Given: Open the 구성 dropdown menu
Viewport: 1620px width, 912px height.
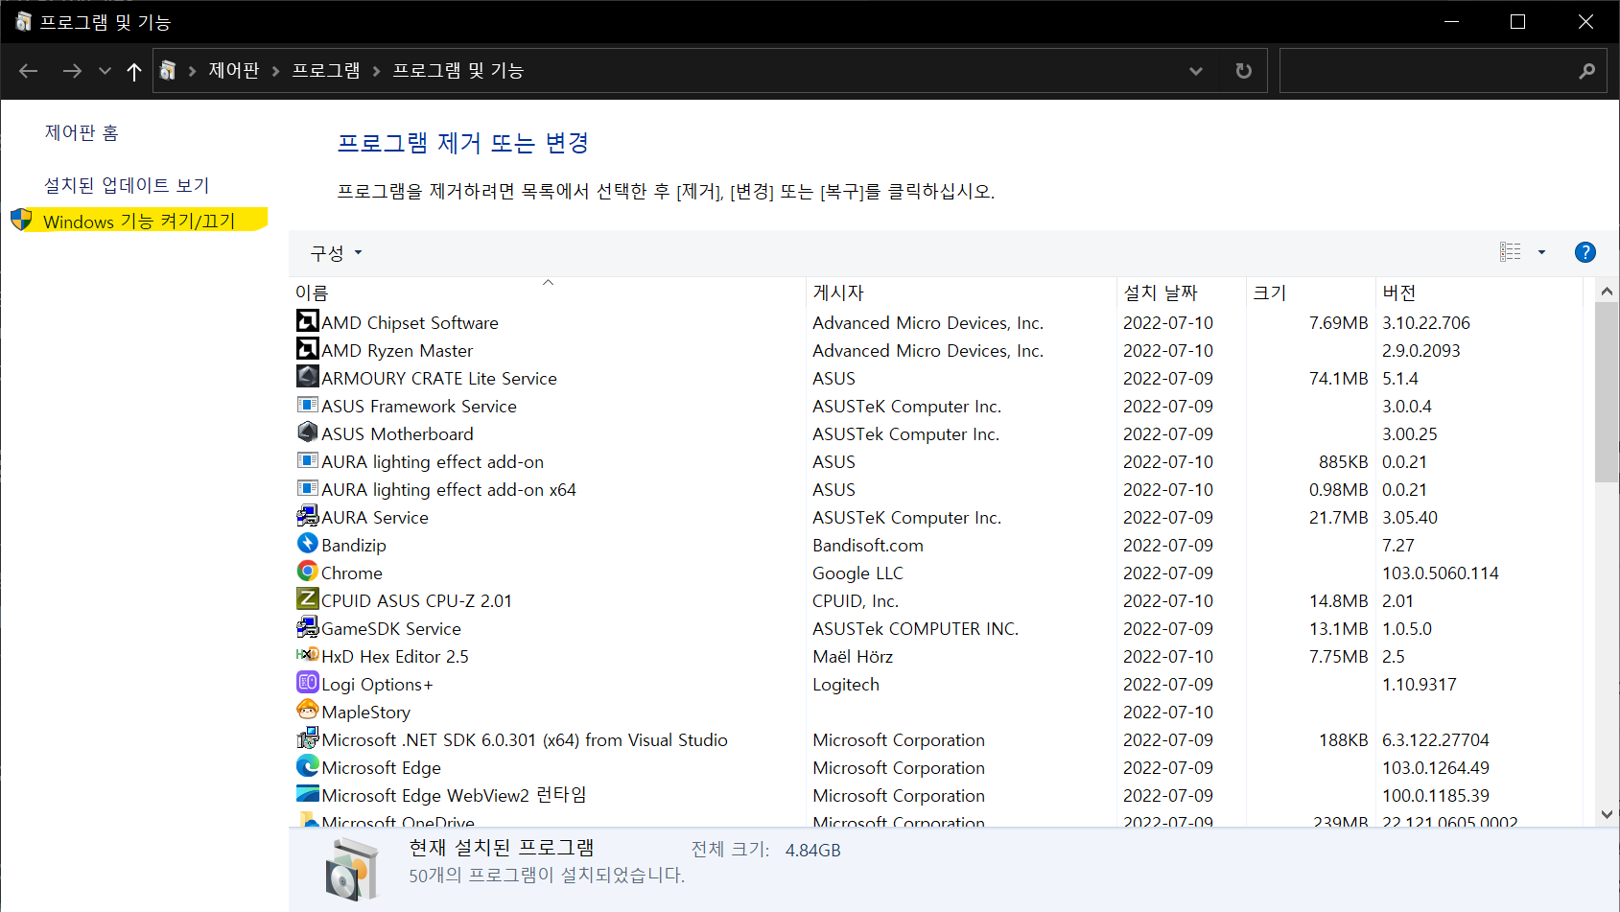Looking at the screenshot, I should click(x=336, y=253).
